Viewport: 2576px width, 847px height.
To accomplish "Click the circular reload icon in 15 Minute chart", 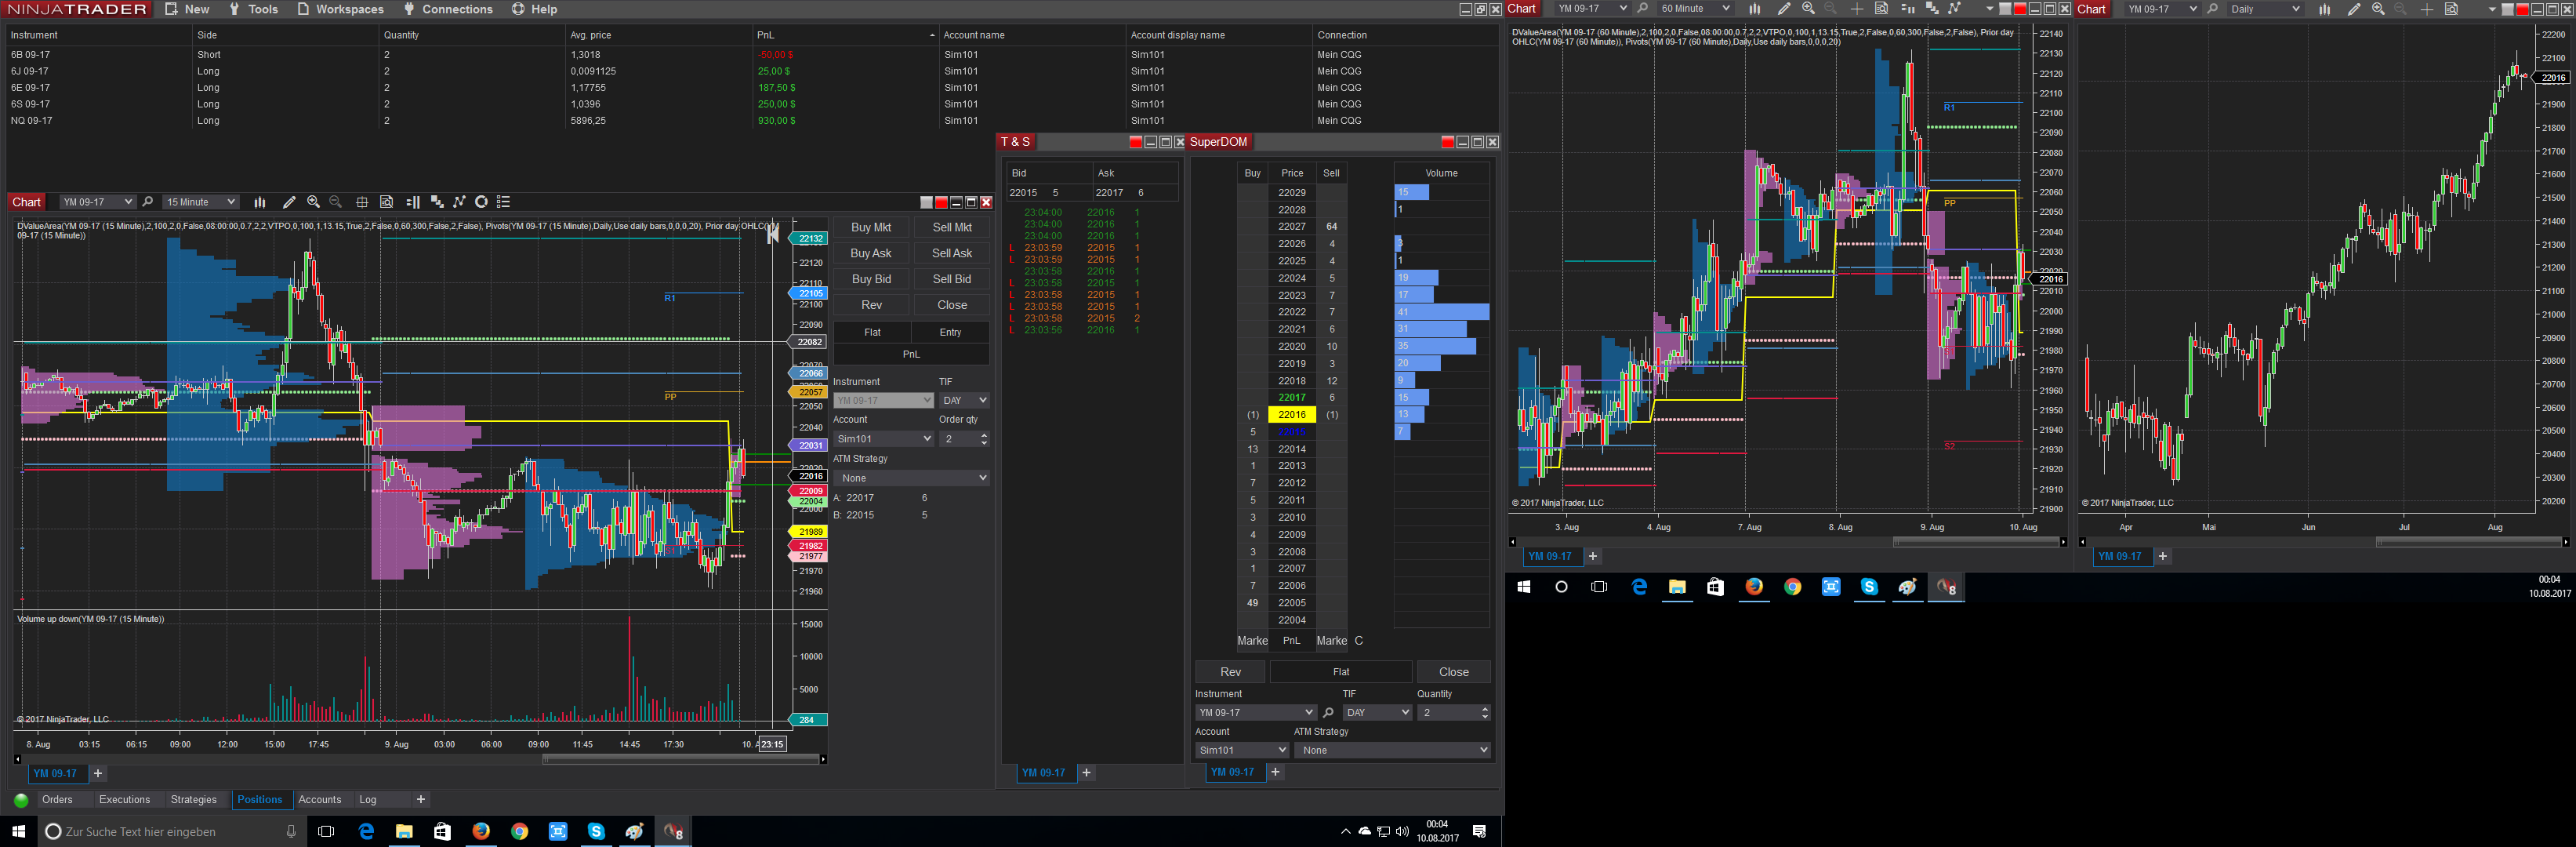I will pos(481,202).
